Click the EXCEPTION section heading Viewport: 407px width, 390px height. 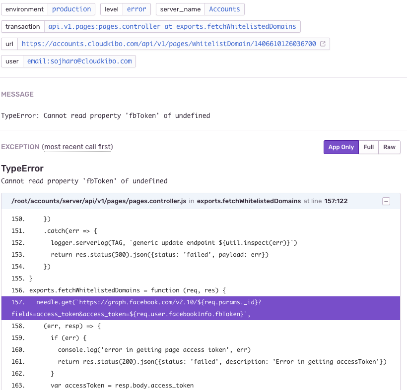pyautogui.click(x=20, y=147)
